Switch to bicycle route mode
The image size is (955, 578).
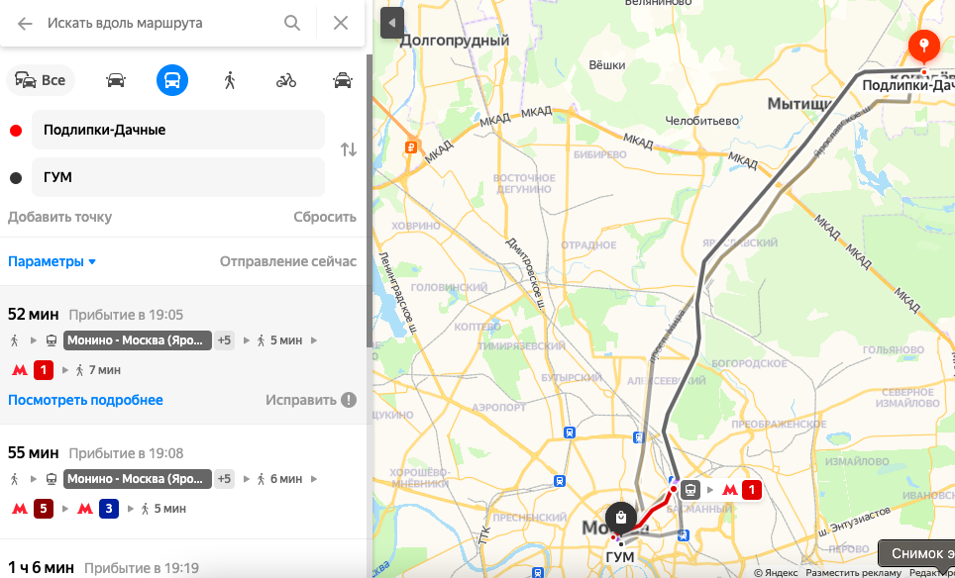[286, 80]
